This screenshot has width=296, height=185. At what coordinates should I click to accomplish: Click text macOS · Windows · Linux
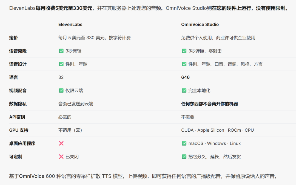click(x=215, y=143)
